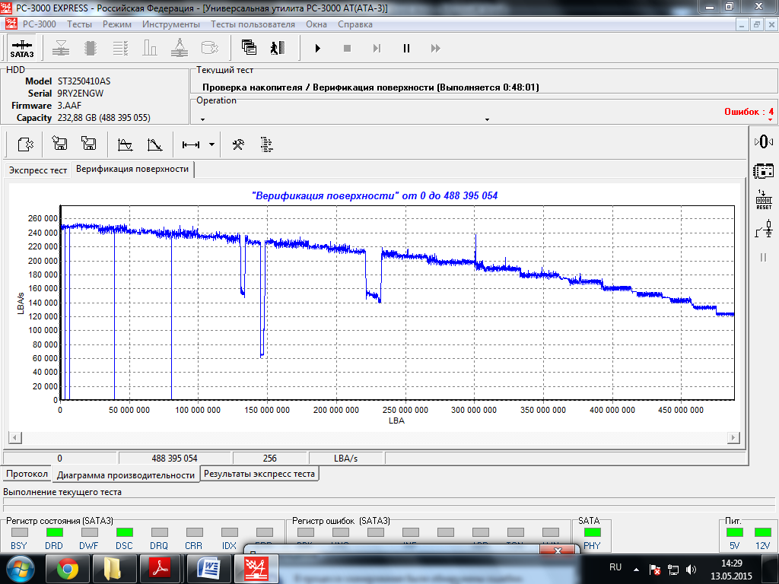The width and height of the screenshot is (779, 584).
Task: Click the greyed pyramid-shaped toolbar icon
Action: click(x=180, y=48)
